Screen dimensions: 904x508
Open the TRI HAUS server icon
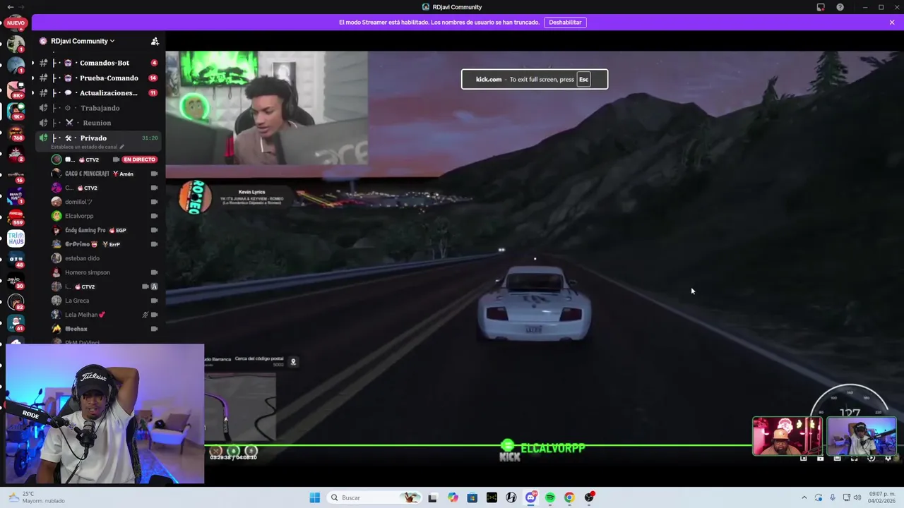coord(16,238)
